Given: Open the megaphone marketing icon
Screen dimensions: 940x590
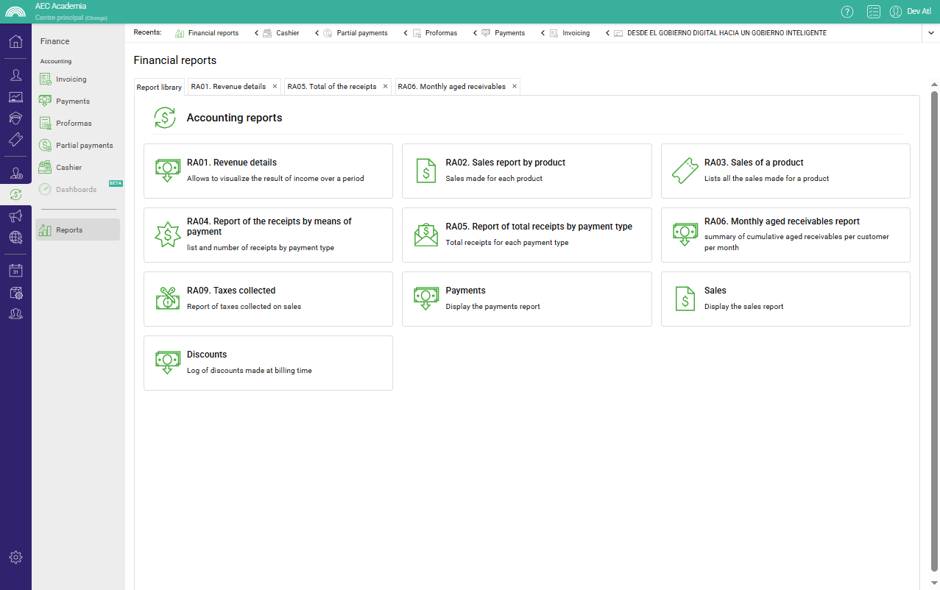Looking at the screenshot, I should tap(15, 216).
